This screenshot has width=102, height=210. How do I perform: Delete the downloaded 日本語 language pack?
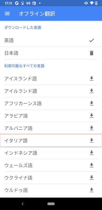tap(92, 53)
